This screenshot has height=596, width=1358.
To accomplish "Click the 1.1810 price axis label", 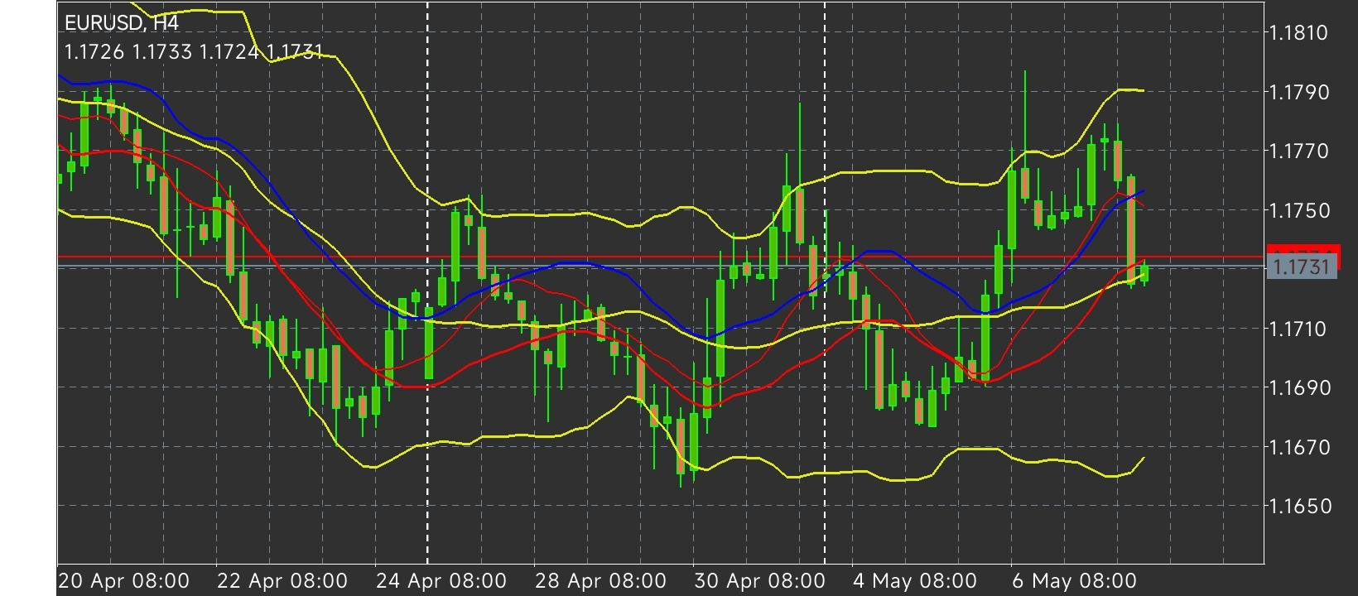I will point(1298,33).
